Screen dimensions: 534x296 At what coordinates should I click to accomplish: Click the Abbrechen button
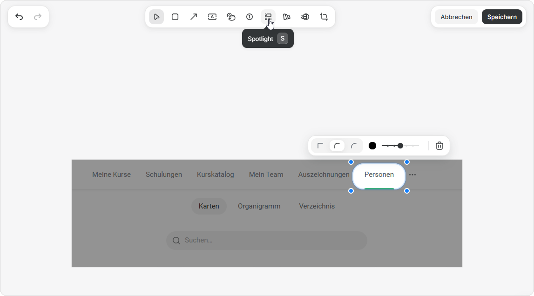[x=456, y=17]
